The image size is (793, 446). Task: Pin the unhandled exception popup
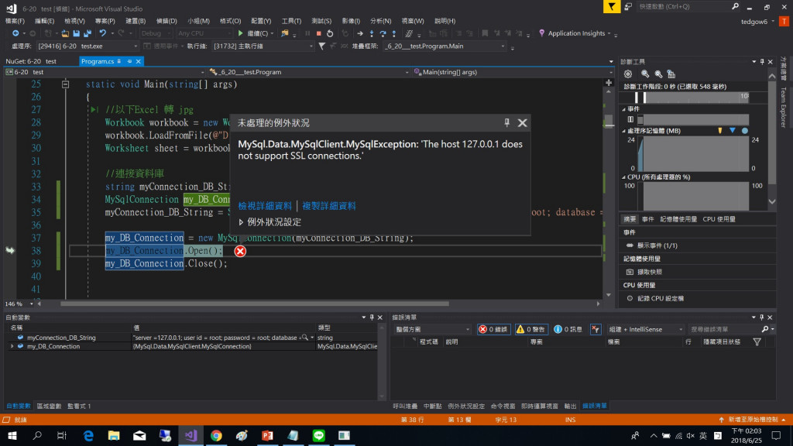(506, 122)
